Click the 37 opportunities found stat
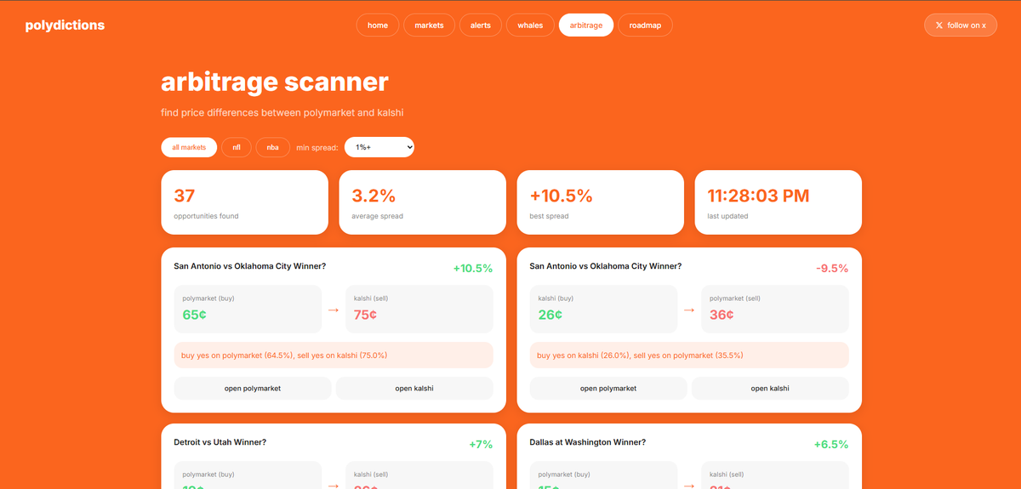The height and width of the screenshot is (489, 1021). point(244,202)
